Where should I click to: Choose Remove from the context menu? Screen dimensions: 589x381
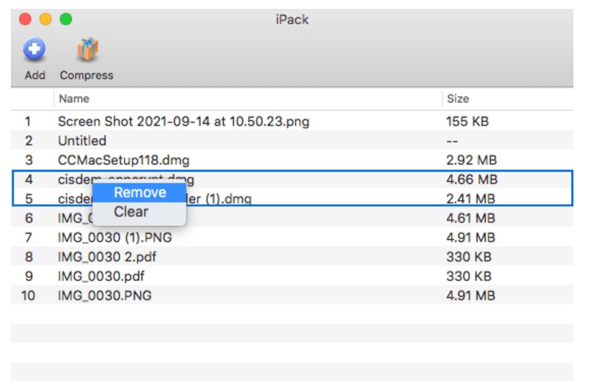tap(139, 192)
